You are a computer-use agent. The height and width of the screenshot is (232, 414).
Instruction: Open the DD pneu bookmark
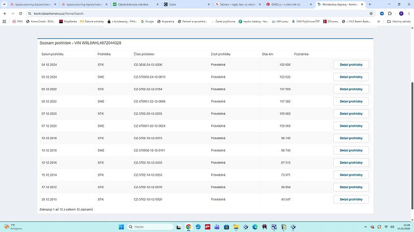pyautogui.click(x=331, y=22)
